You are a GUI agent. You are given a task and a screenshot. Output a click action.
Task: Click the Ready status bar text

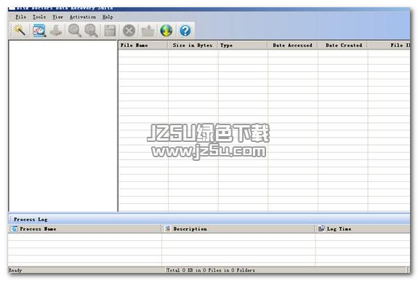point(15,270)
